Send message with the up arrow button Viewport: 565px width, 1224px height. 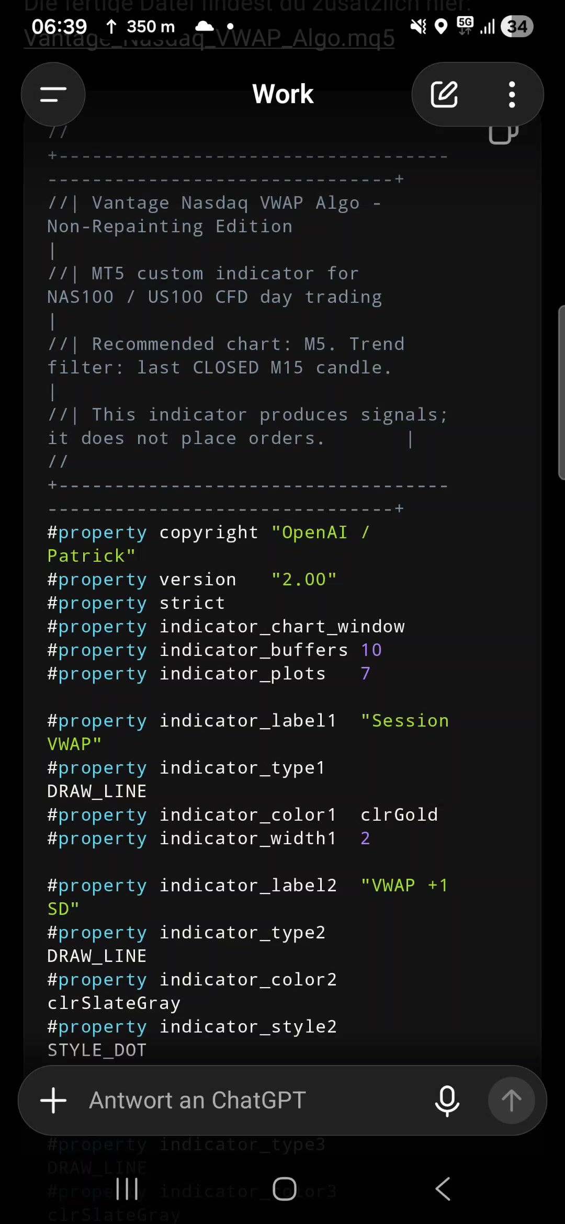click(x=511, y=1101)
